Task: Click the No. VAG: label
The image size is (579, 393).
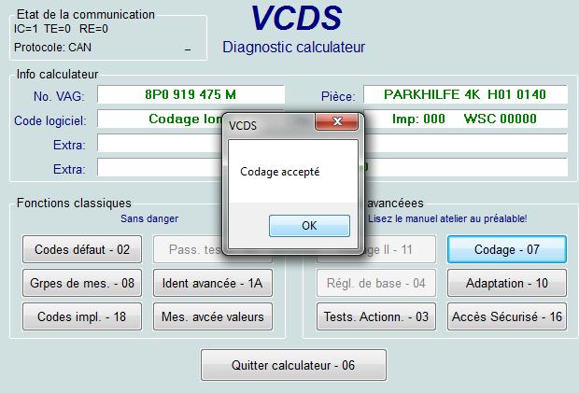Action: pos(59,96)
